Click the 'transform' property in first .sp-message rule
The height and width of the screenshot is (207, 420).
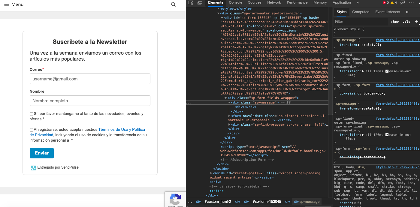[348, 45]
